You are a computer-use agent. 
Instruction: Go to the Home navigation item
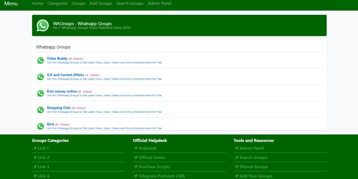click(x=38, y=4)
